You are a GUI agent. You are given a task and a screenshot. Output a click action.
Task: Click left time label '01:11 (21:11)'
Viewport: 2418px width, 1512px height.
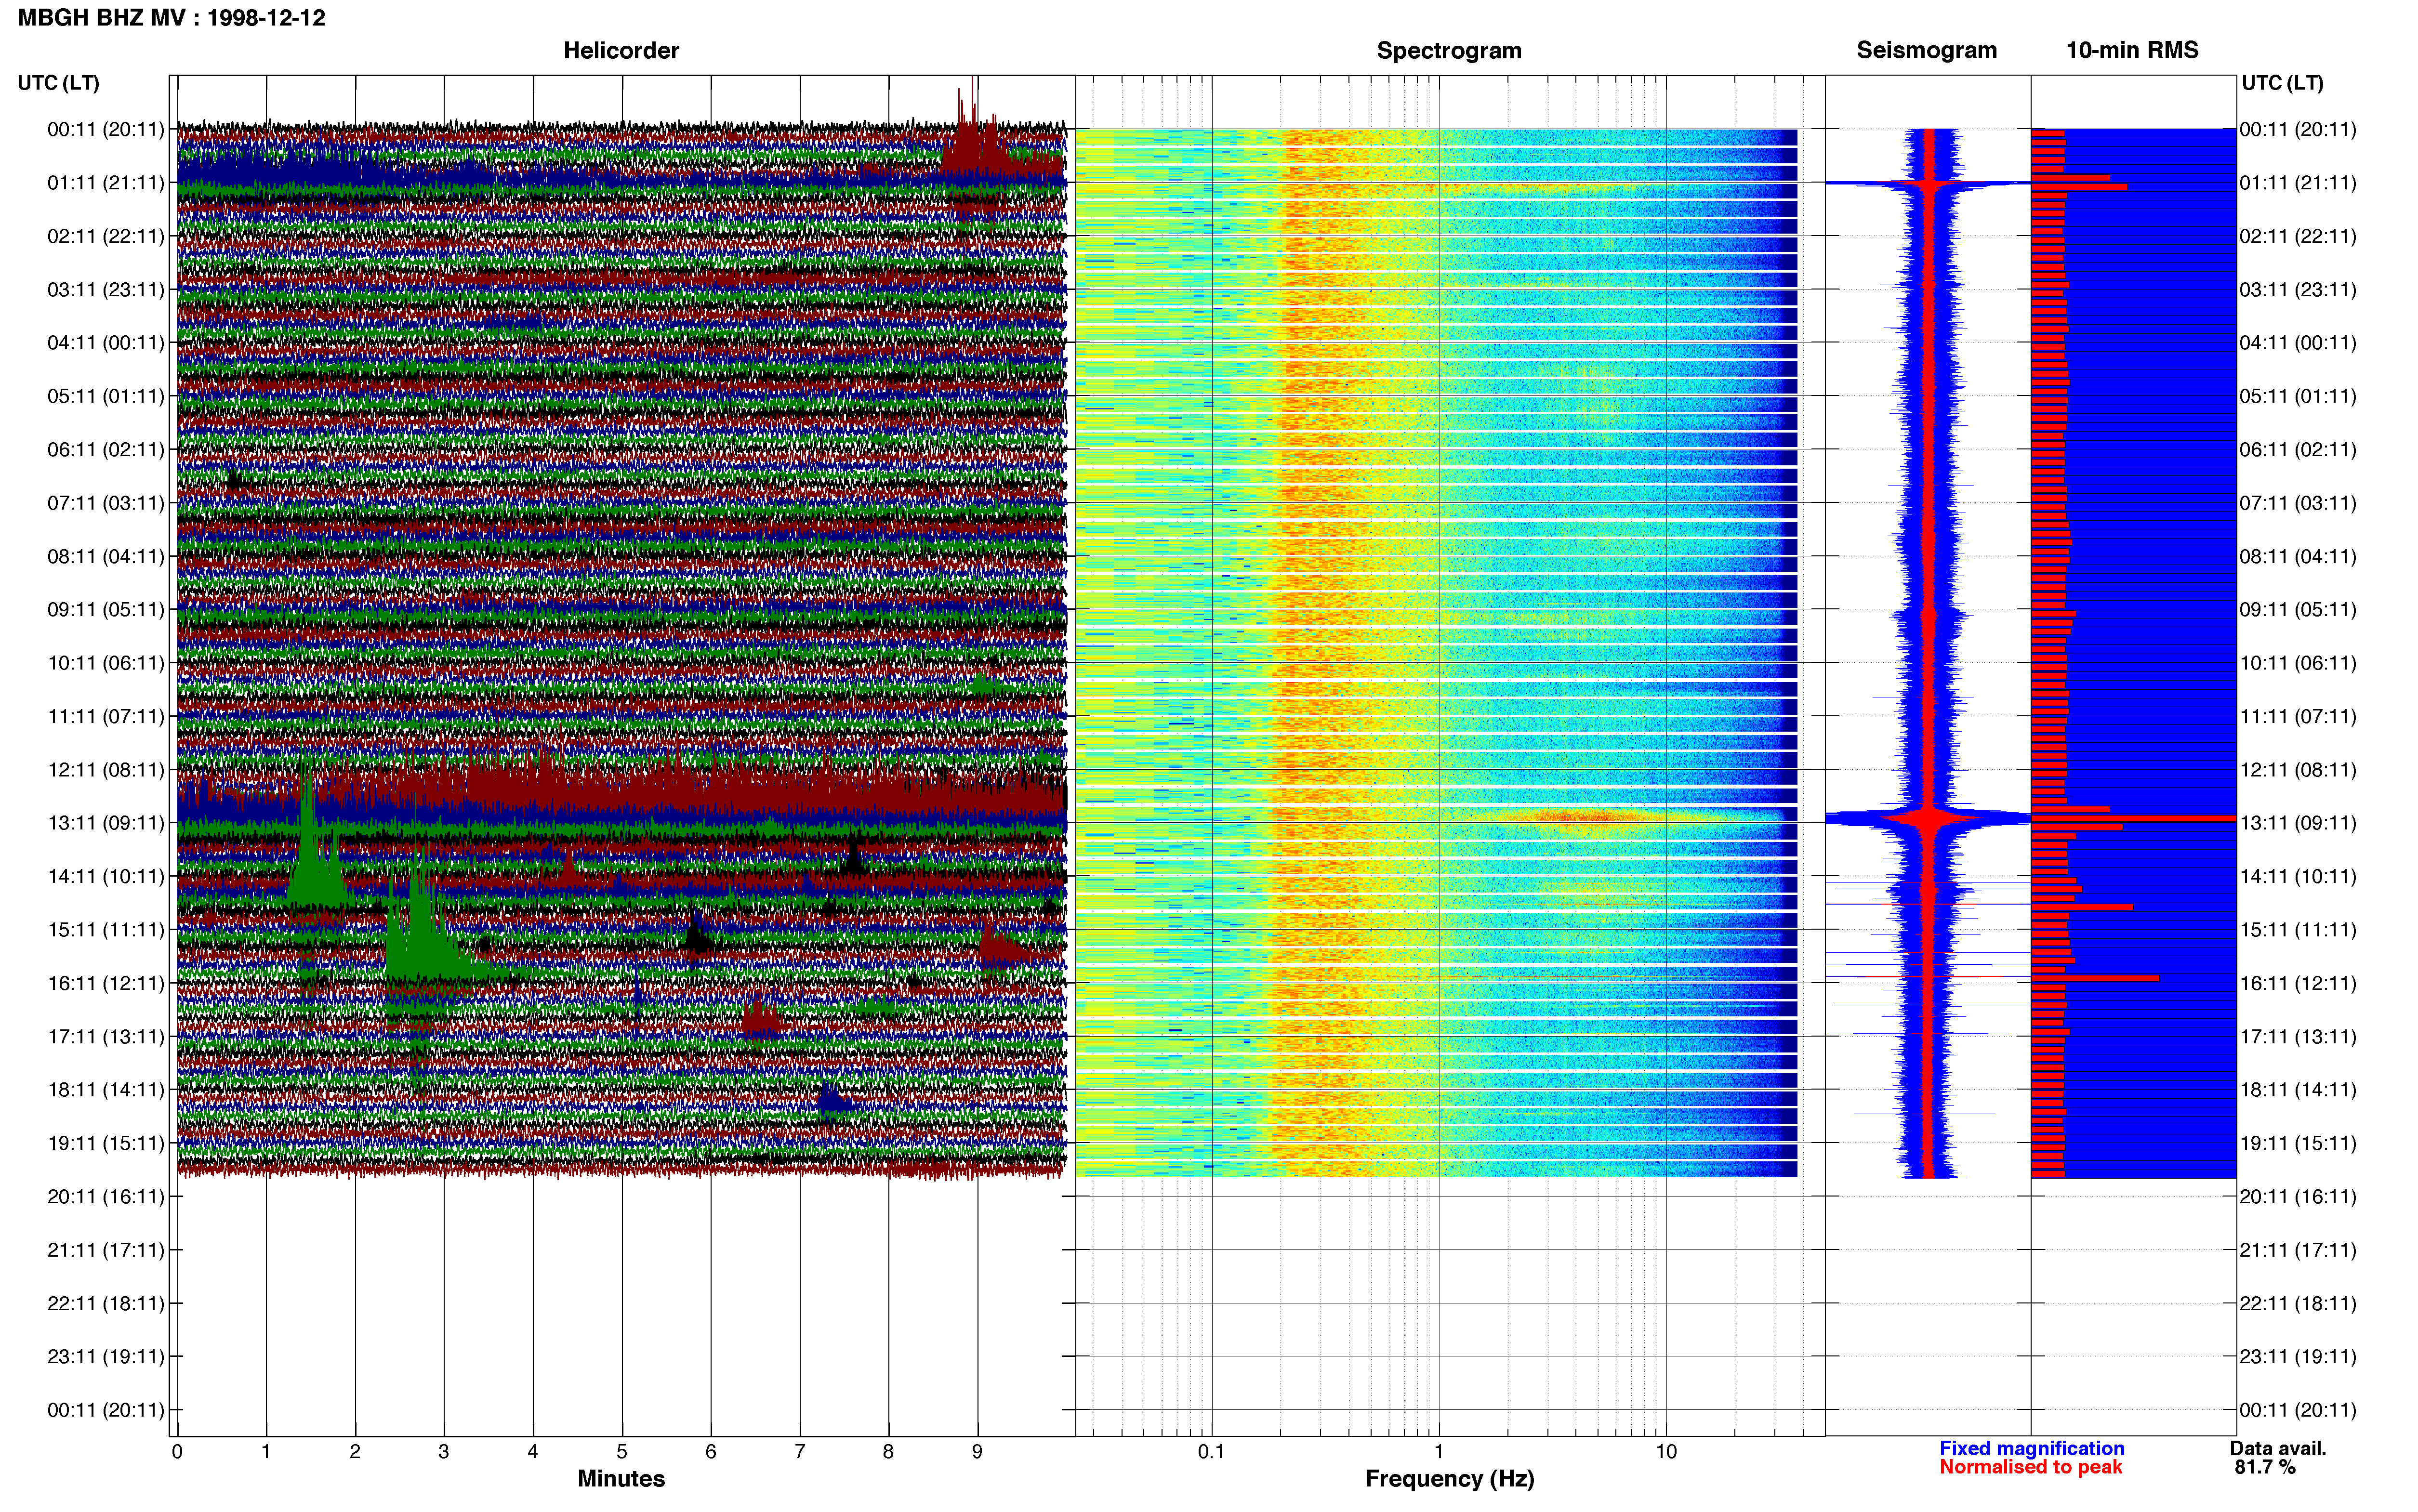[x=106, y=183]
